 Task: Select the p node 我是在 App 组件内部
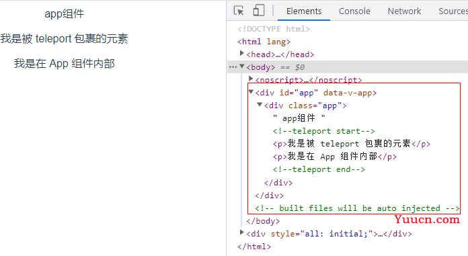click(335, 157)
